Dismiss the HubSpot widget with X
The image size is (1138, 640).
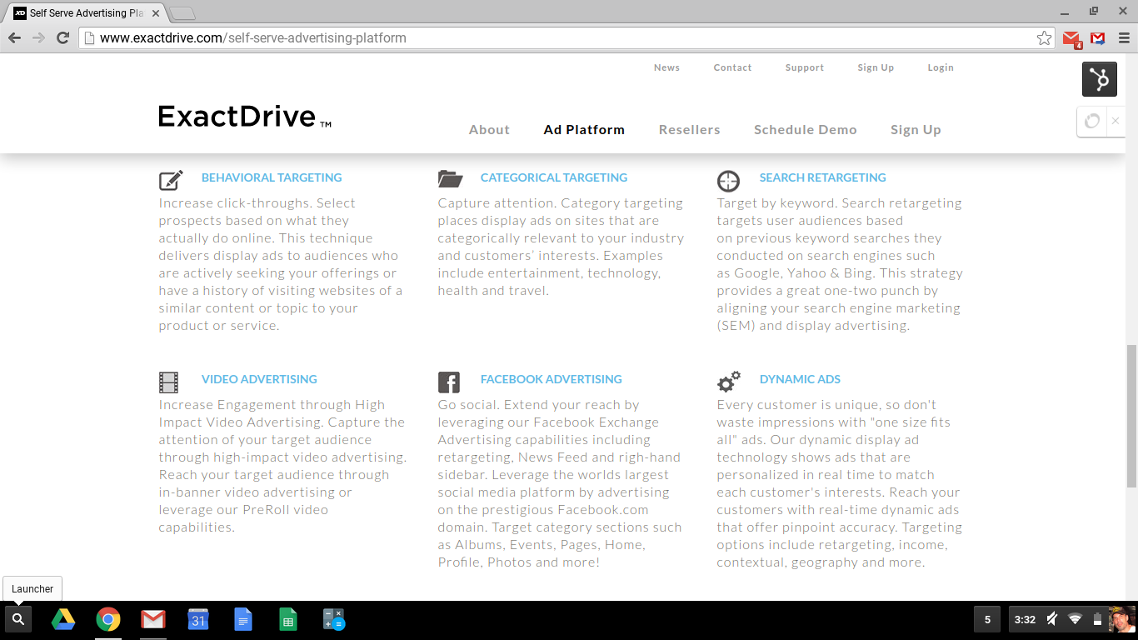click(x=1116, y=121)
